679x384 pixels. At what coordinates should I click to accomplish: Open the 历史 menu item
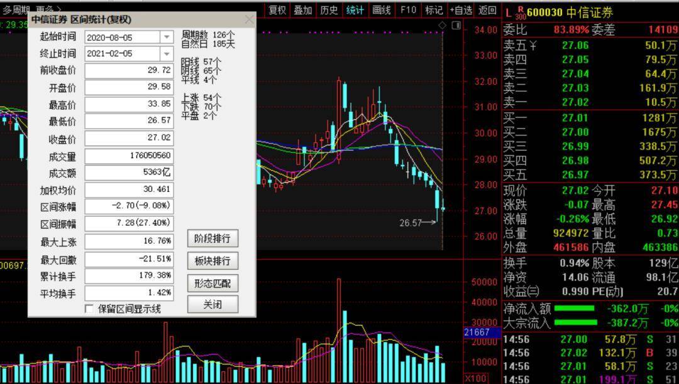(x=329, y=10)
